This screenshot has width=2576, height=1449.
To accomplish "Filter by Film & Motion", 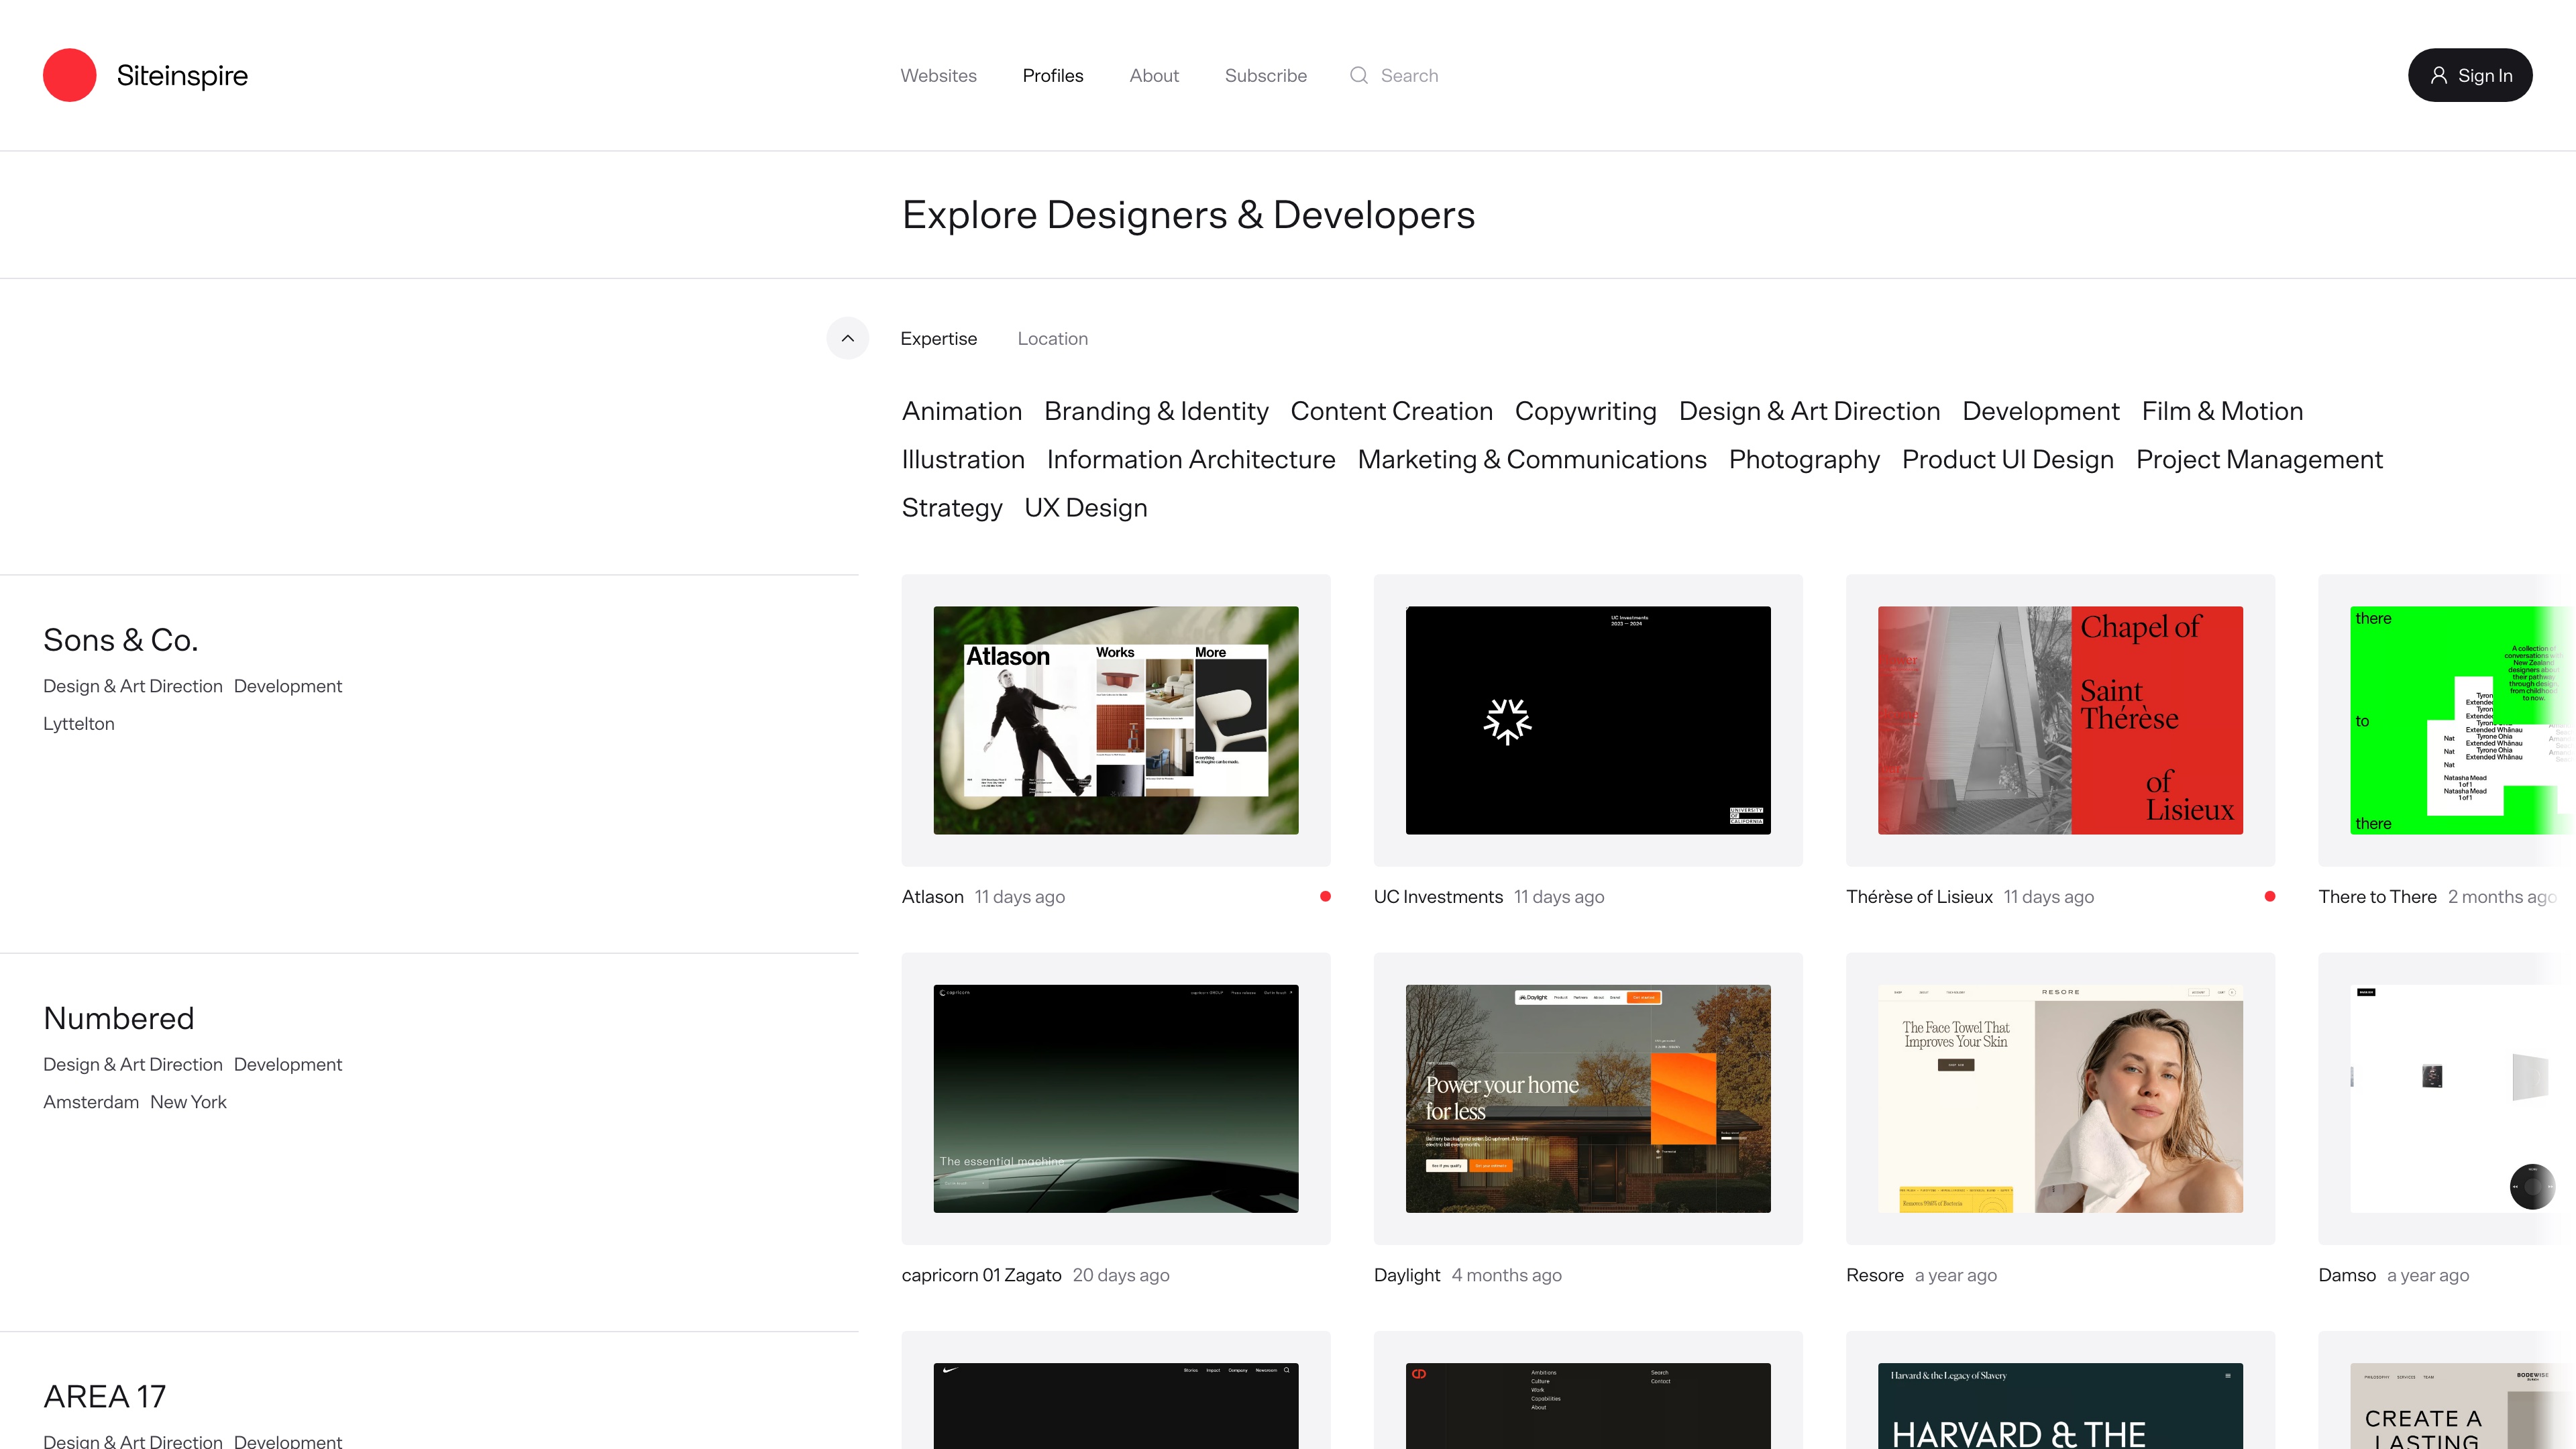I will click(2222, 411).
